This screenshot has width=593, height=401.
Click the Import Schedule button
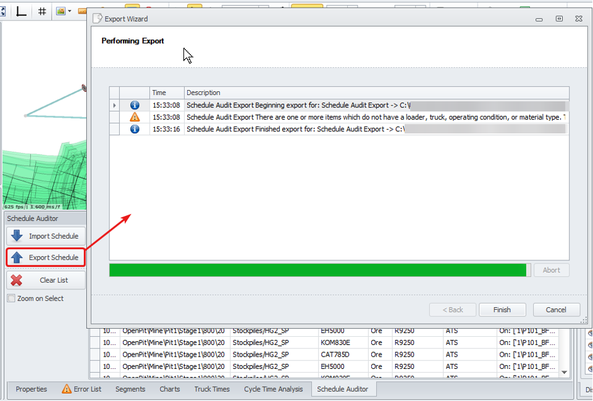[x=46, y=236]
